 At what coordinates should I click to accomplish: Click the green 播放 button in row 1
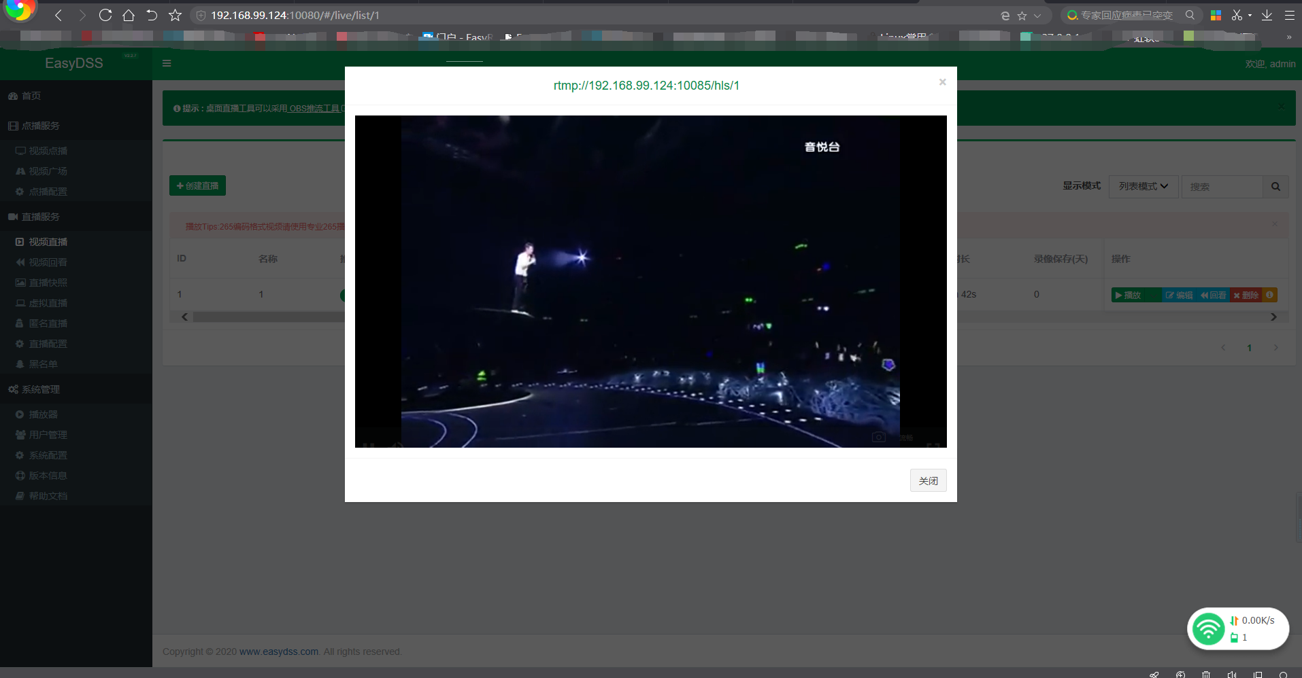point(1128,295)
